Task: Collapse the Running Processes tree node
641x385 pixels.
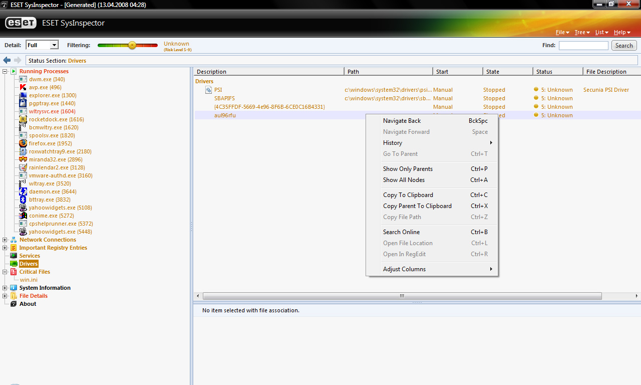Action: click(5, 71)
